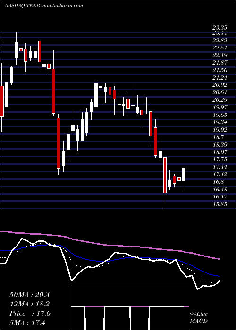This screenshot has height=330, width=236.
Task: Click the 17.12 price axis label
Action: click(219, 174)
